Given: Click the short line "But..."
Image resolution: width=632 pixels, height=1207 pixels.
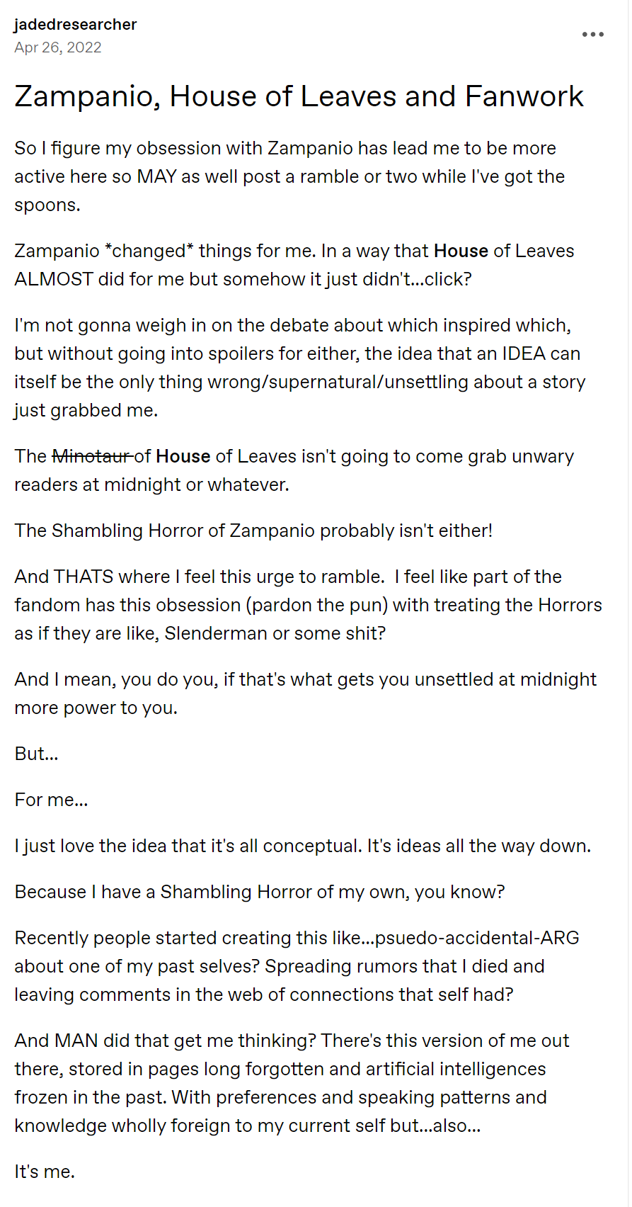Looking at the screenshot, I should 36,754.
